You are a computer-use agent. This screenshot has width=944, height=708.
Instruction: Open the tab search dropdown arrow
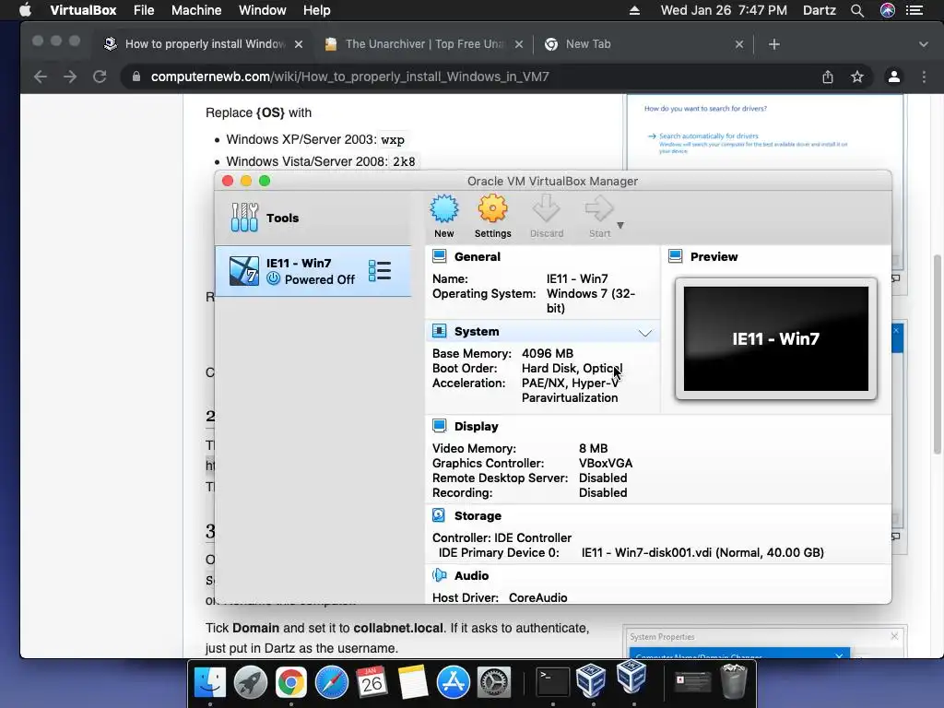coord(924,44)
